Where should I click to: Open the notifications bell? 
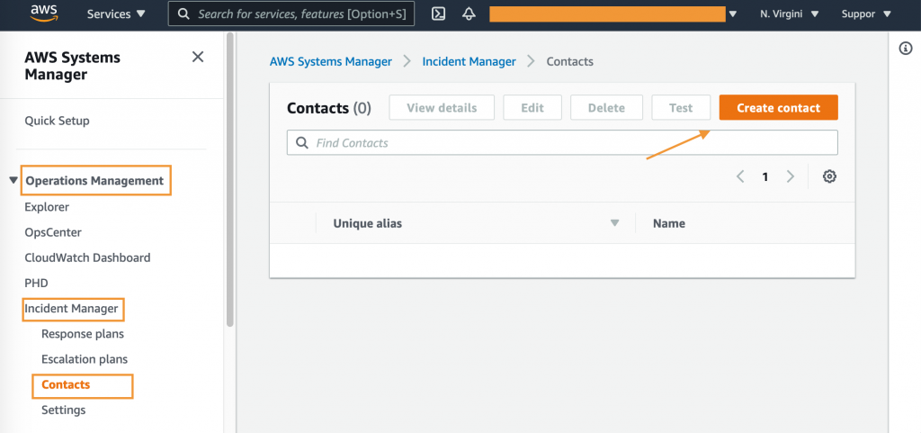[469, 14]
